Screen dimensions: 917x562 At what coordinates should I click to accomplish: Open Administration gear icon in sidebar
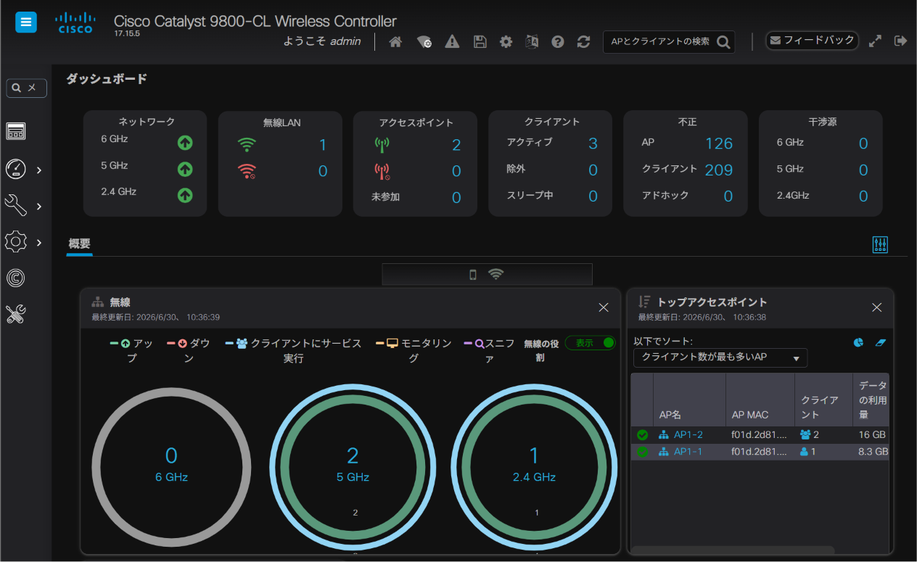tap(16, 242)
